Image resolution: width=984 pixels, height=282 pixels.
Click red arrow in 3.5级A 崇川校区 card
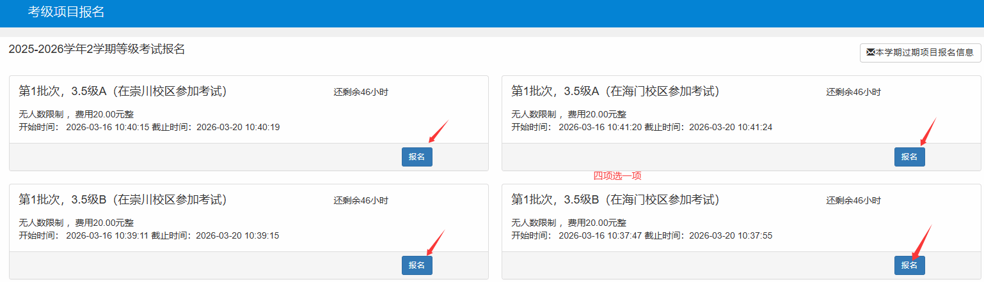pyautogui.click(x=438, y=131)
